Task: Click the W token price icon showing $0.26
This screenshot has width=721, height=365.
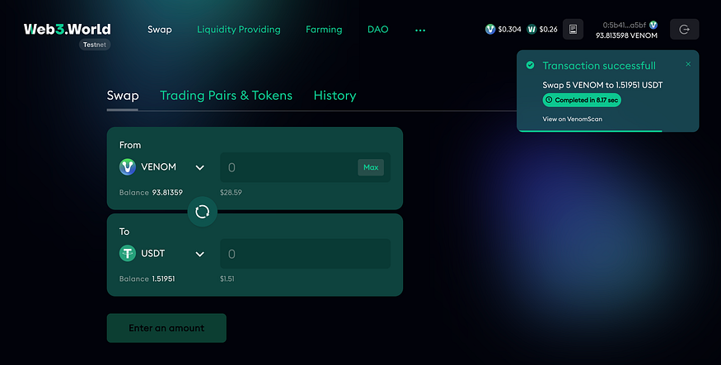Action: pyautogui.click(x=531, y=30)
